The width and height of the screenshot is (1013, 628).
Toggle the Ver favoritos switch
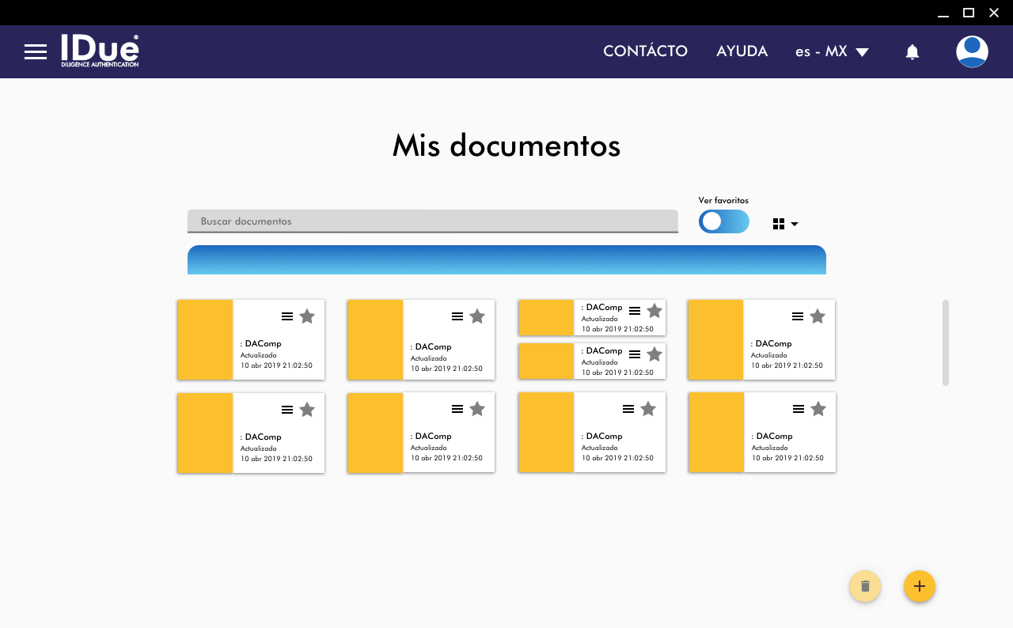(x=723, y=221)
